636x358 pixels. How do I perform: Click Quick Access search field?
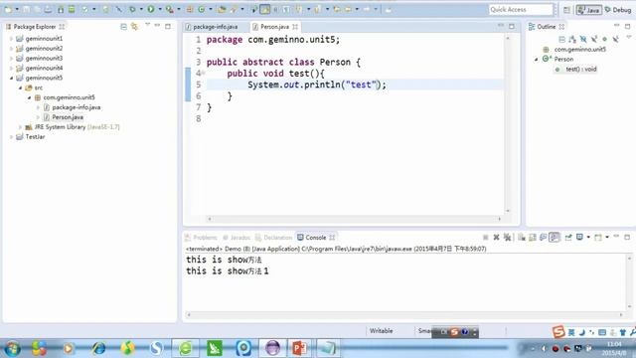521,9
